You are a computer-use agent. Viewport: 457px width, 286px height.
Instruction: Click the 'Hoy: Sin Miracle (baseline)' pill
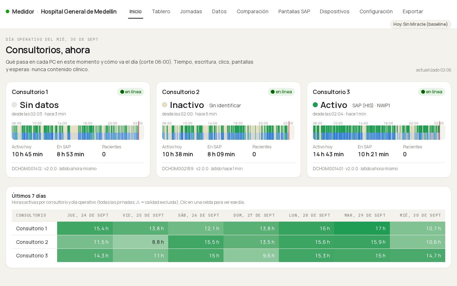421,24
